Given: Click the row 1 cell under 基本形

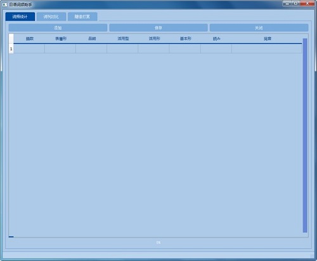Looking at the screenshot, I should [185, 49].
